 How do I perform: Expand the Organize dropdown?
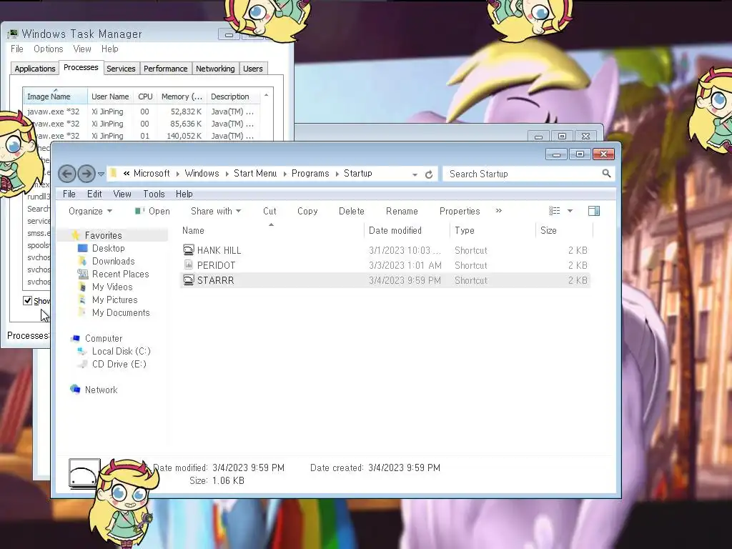click(90, 211)
